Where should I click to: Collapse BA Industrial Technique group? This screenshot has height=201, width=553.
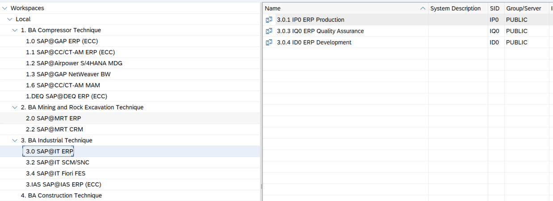pyautogui.click(x=15, y=140)
